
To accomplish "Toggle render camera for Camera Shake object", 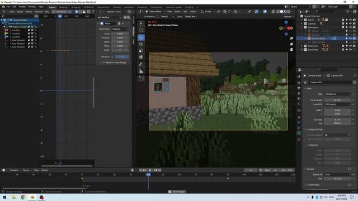I will [354, 39].
